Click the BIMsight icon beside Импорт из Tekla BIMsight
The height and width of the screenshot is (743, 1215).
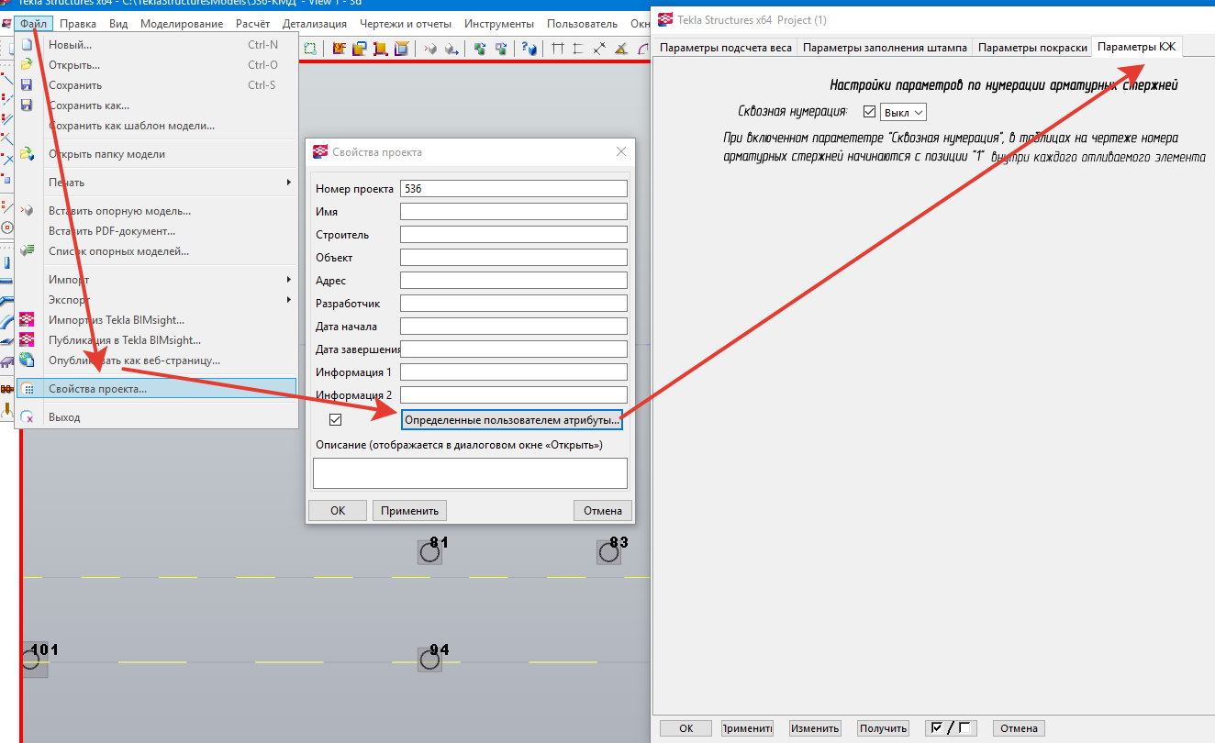coord(27,320)
